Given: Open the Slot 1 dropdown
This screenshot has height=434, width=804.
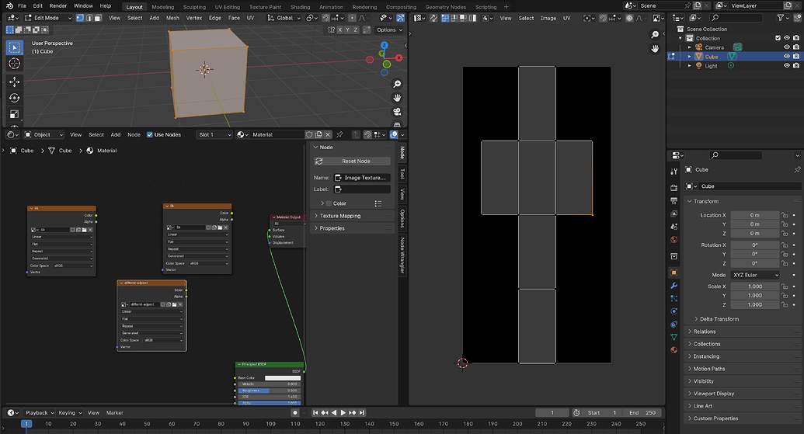Looking at the screenshot, I should [x=214, y=135].
